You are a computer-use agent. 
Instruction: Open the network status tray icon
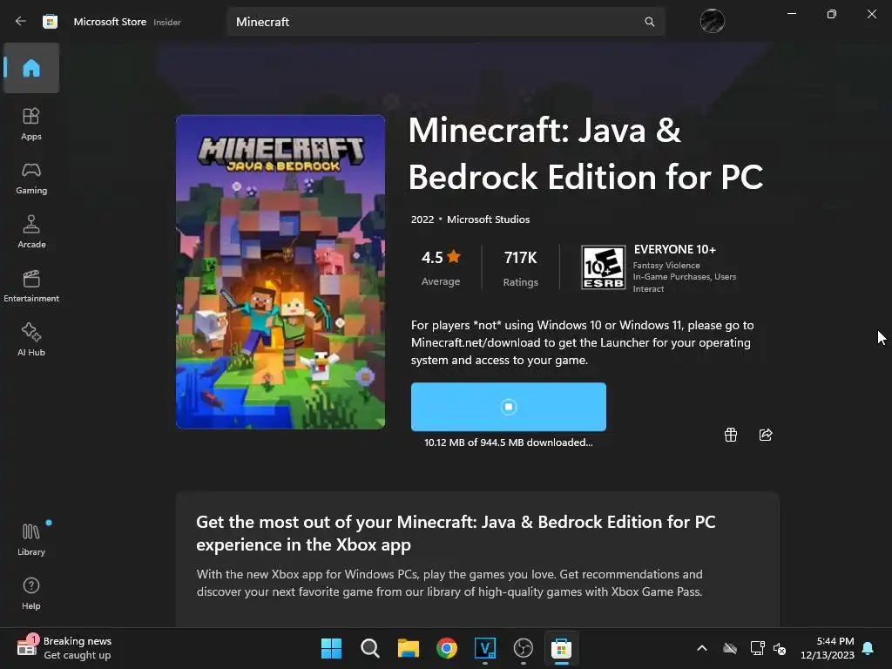757,648
